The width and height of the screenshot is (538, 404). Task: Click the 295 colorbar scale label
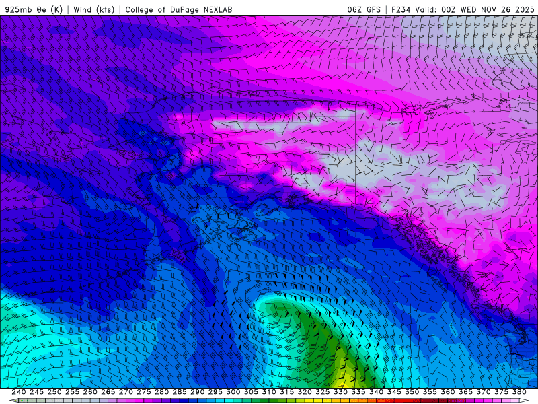coord(215,392)
